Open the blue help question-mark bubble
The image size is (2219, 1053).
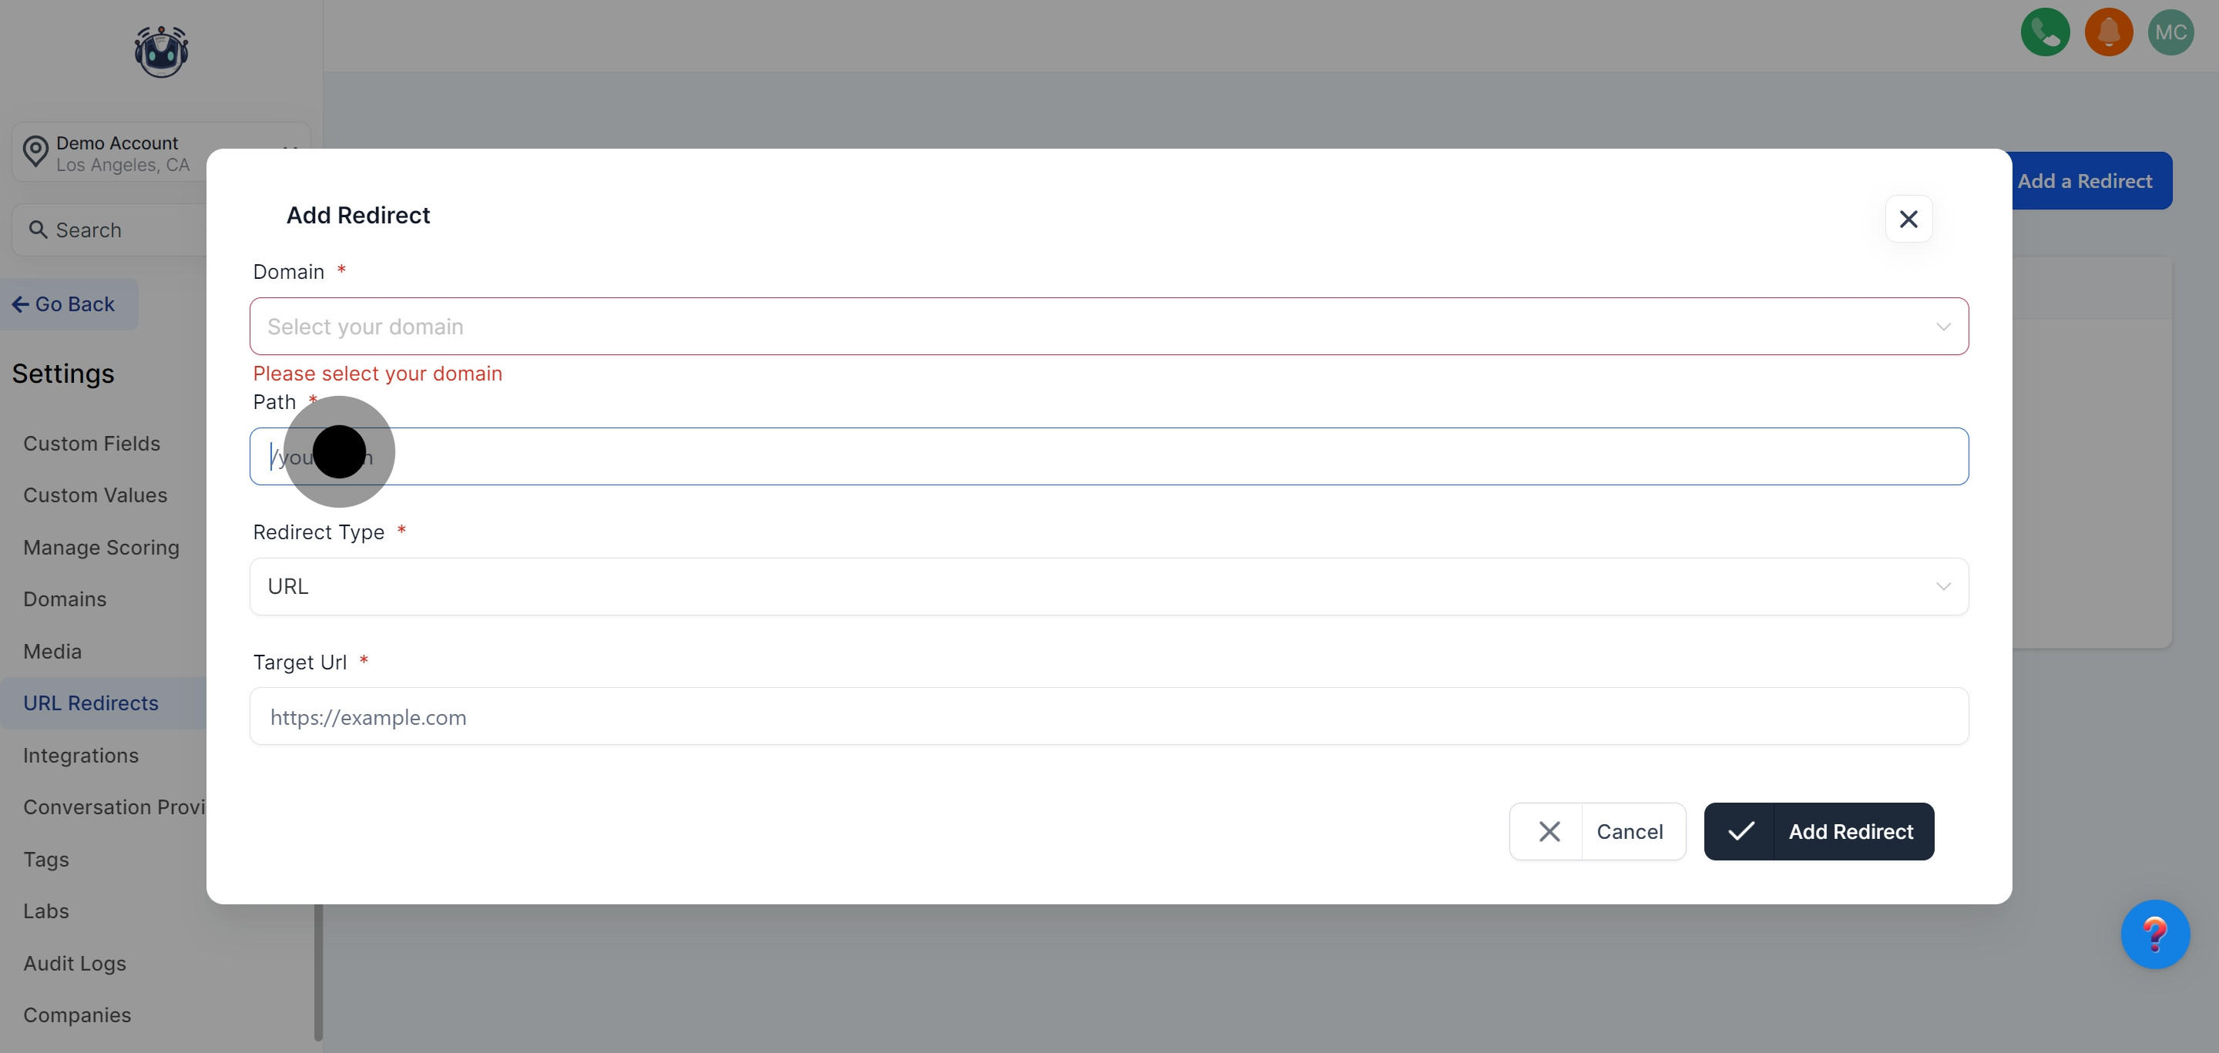point(2154,934)
